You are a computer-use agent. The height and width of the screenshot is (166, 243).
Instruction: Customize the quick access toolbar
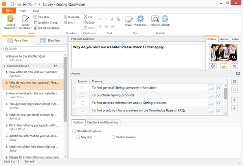coord(39,4)
